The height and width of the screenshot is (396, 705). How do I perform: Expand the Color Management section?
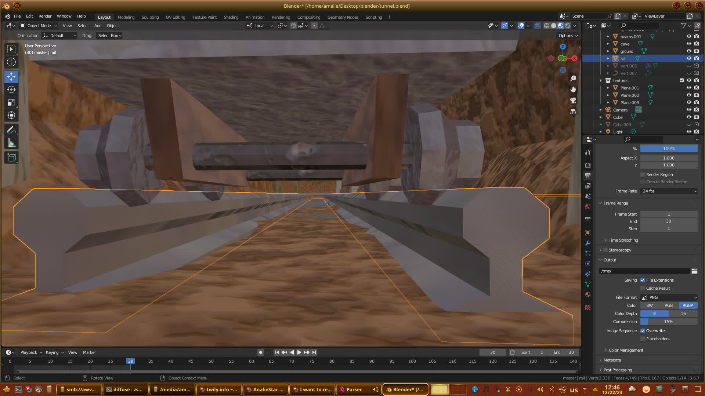626,350
